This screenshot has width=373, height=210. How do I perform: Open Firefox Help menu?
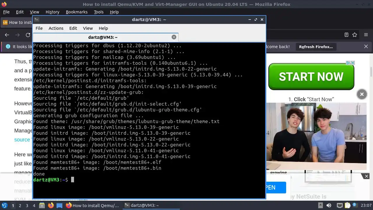(x=114, y=12)
